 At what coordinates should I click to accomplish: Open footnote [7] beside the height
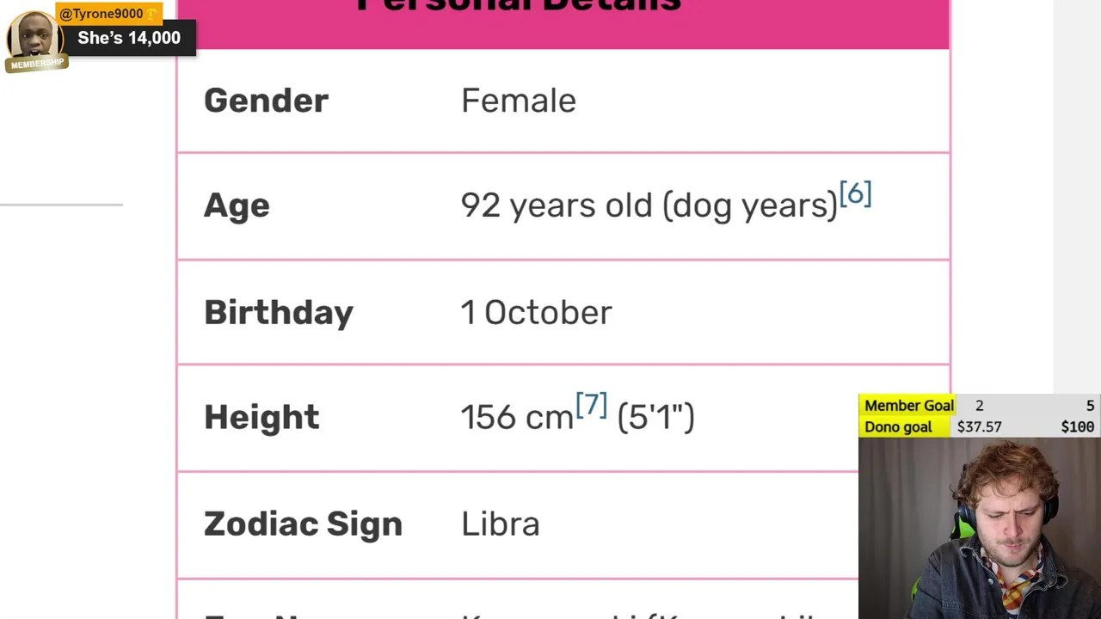pos(591,405)
